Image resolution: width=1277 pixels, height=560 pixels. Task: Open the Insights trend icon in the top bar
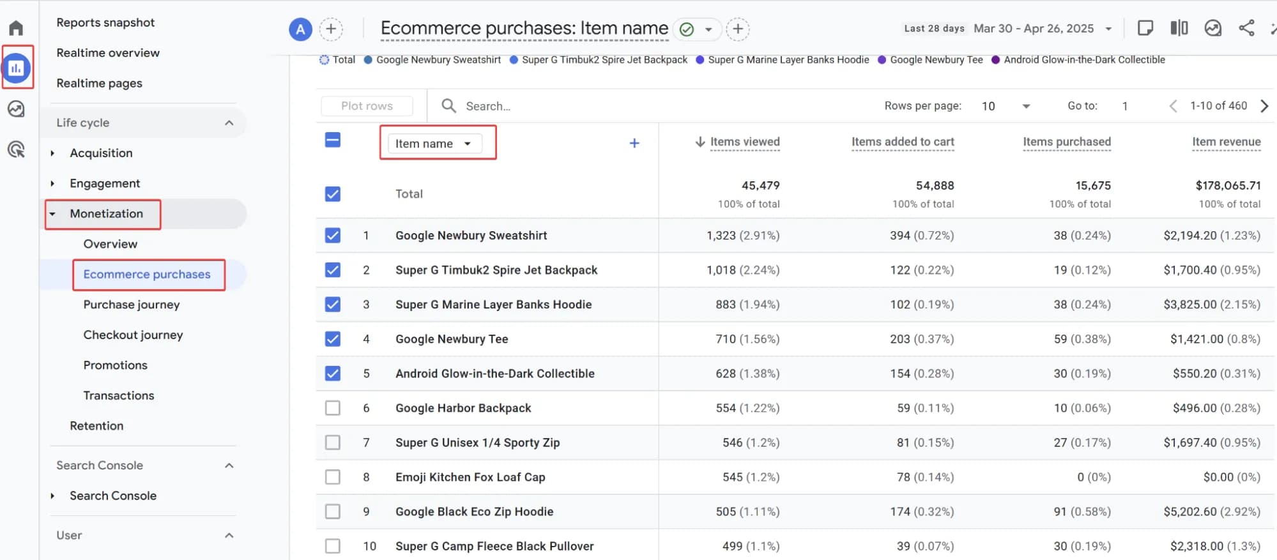click(x=1212, y=28)
